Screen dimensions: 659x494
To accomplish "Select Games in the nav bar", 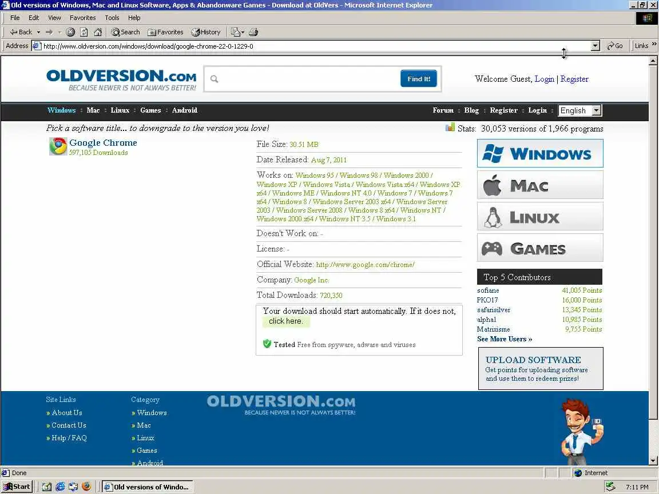I will pos(150,110).
